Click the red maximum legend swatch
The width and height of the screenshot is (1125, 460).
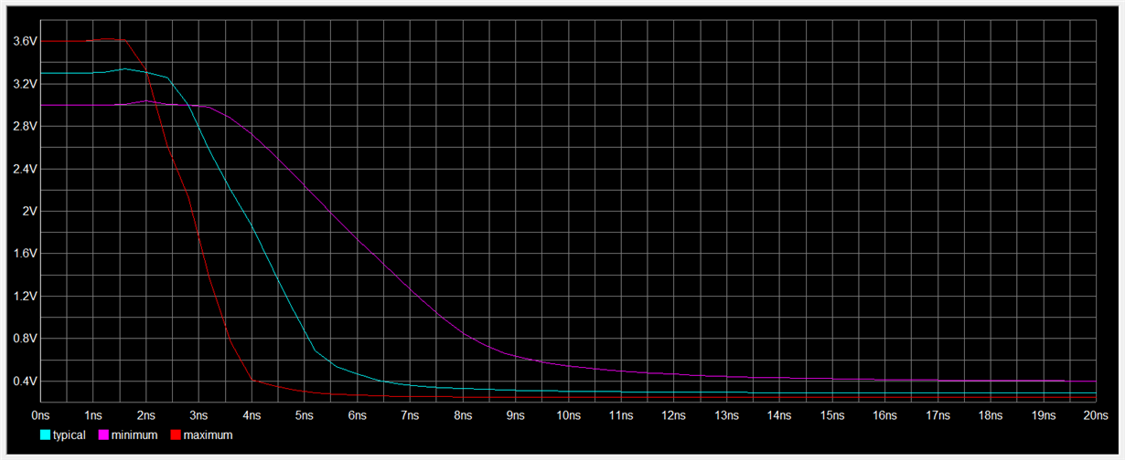click(175, 435)
